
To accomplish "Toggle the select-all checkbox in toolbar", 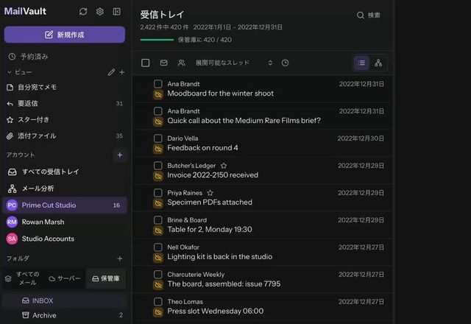I will tap(146, 63).
